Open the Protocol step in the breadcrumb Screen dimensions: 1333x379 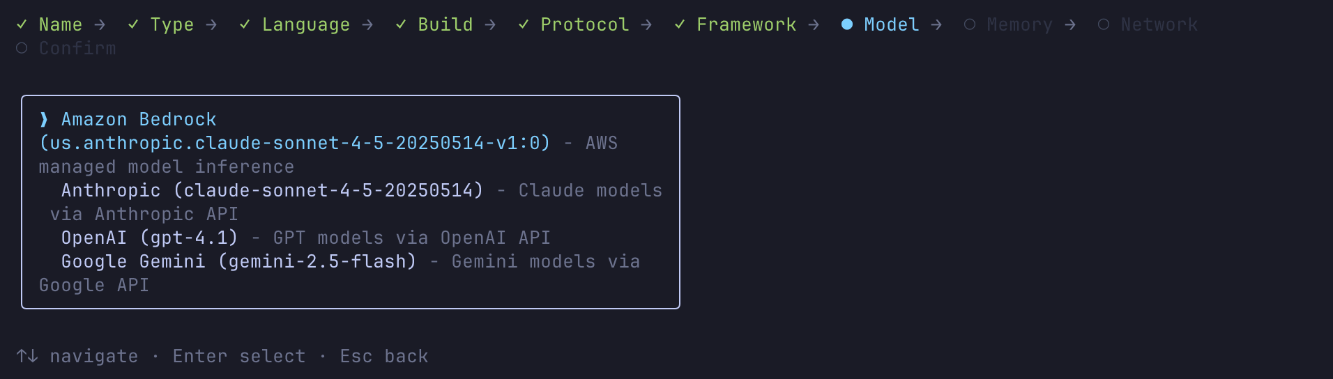(x=585, y=24)
